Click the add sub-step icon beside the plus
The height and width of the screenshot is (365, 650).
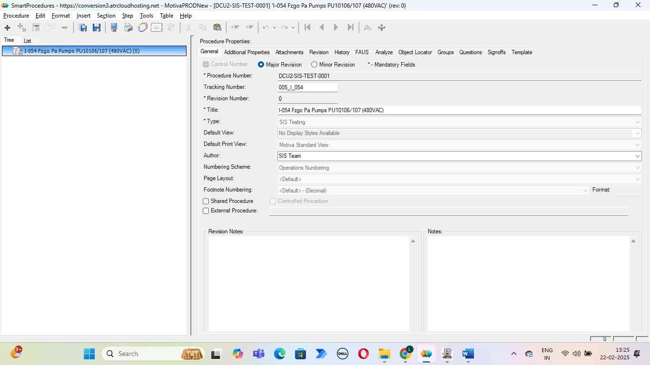point(21,28)
